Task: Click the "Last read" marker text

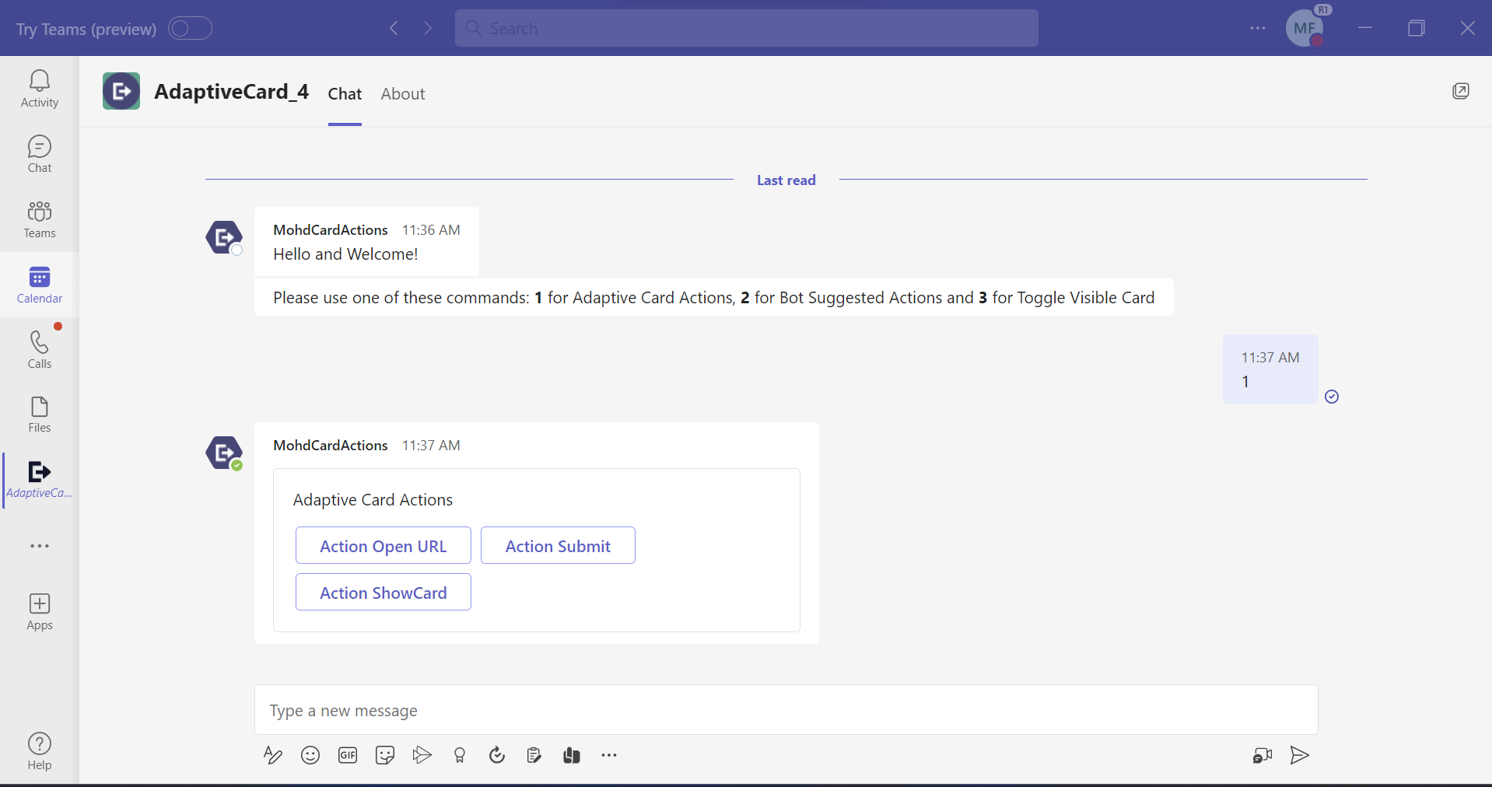Action: coord(786,180)
